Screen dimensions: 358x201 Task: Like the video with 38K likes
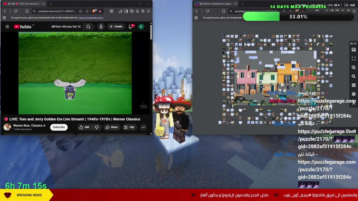click(x=84, y=127)
